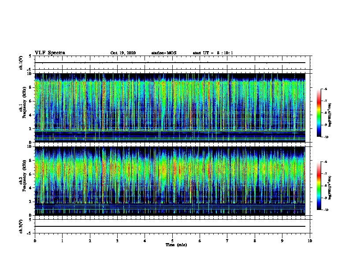Click time axis tick label "2"
The image size is (349, 270).
point(90,241)
